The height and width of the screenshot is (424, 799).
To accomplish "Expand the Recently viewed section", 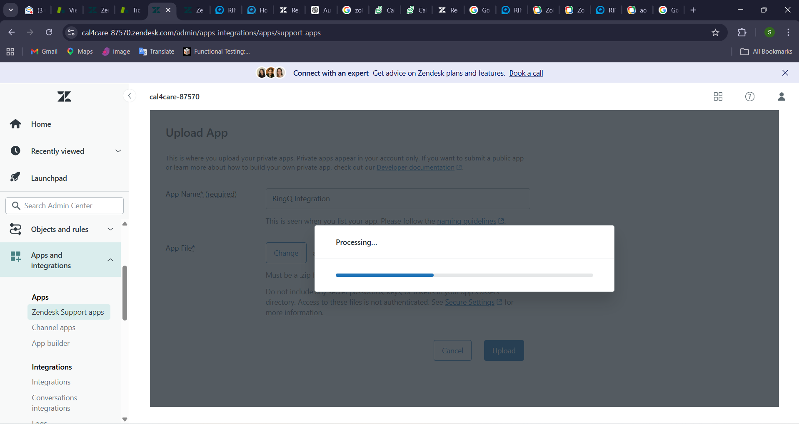I will [65, 151].
